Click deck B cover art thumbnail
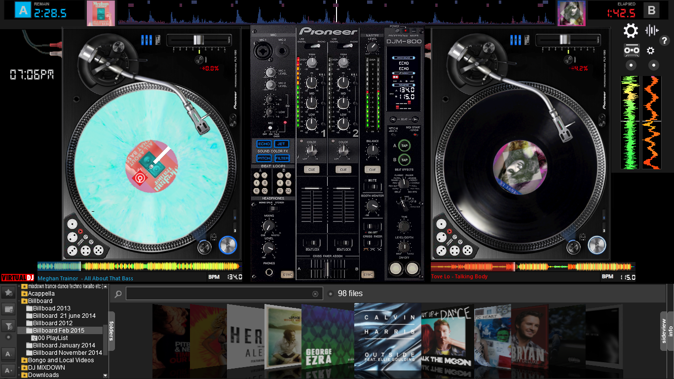This screenshot has width=674, height=379. 571,13
